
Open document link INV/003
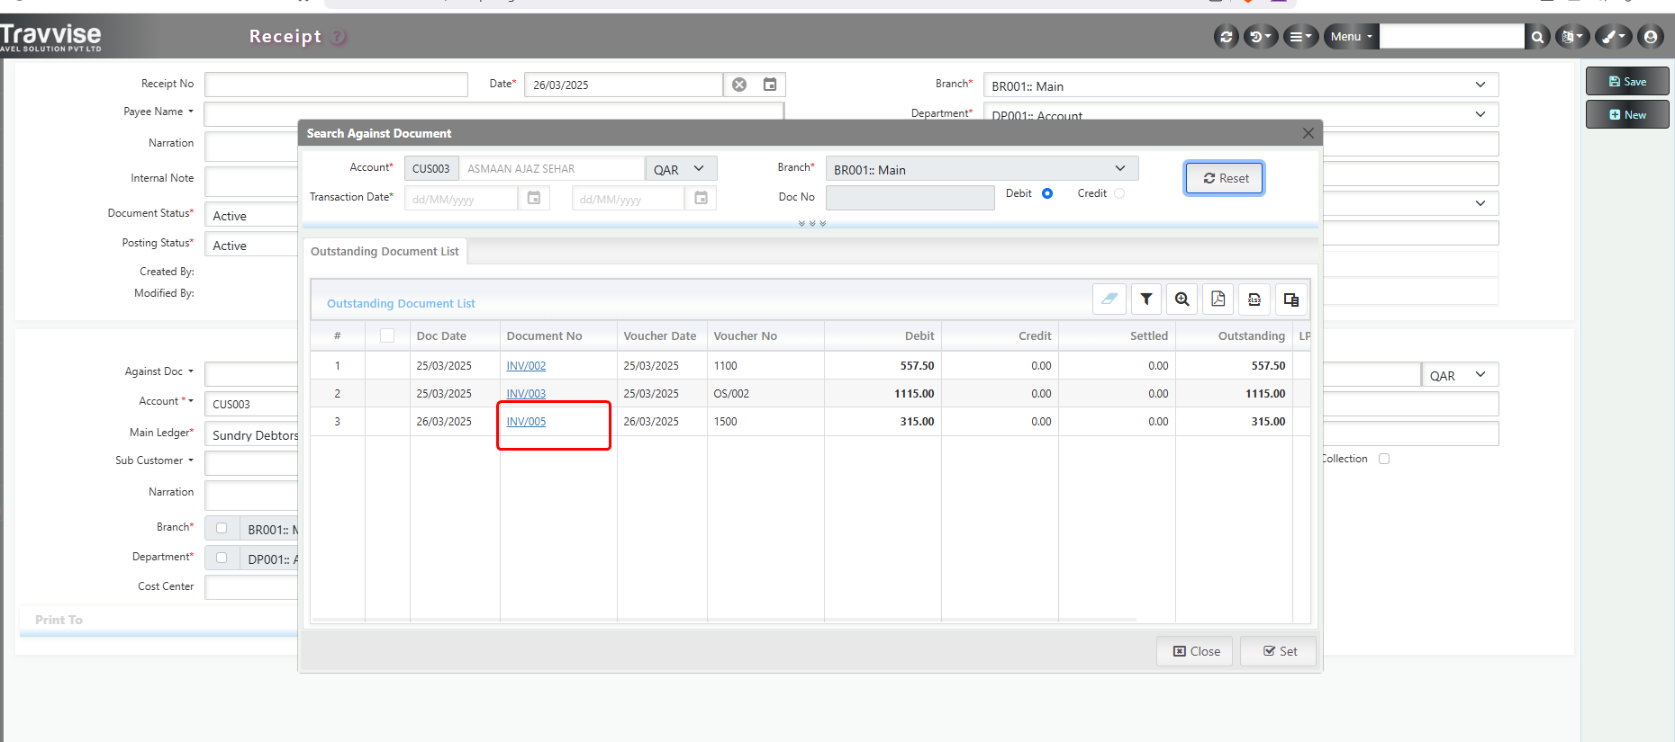[526, 394]
